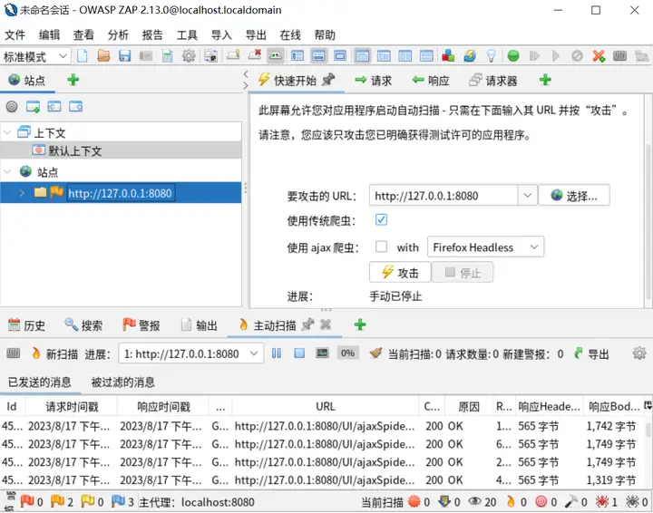Image resolution: width=653 pixels, height=513 pixels.
Task: Click the import context icon in sites panel
Action: pyautogui.click(x=54, y=107)
